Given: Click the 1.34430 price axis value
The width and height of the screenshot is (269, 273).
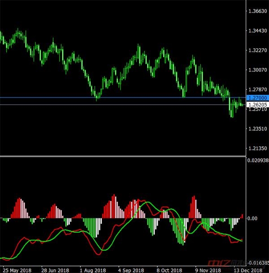Looking at the screenshot, I should click(x=258, y=31).
